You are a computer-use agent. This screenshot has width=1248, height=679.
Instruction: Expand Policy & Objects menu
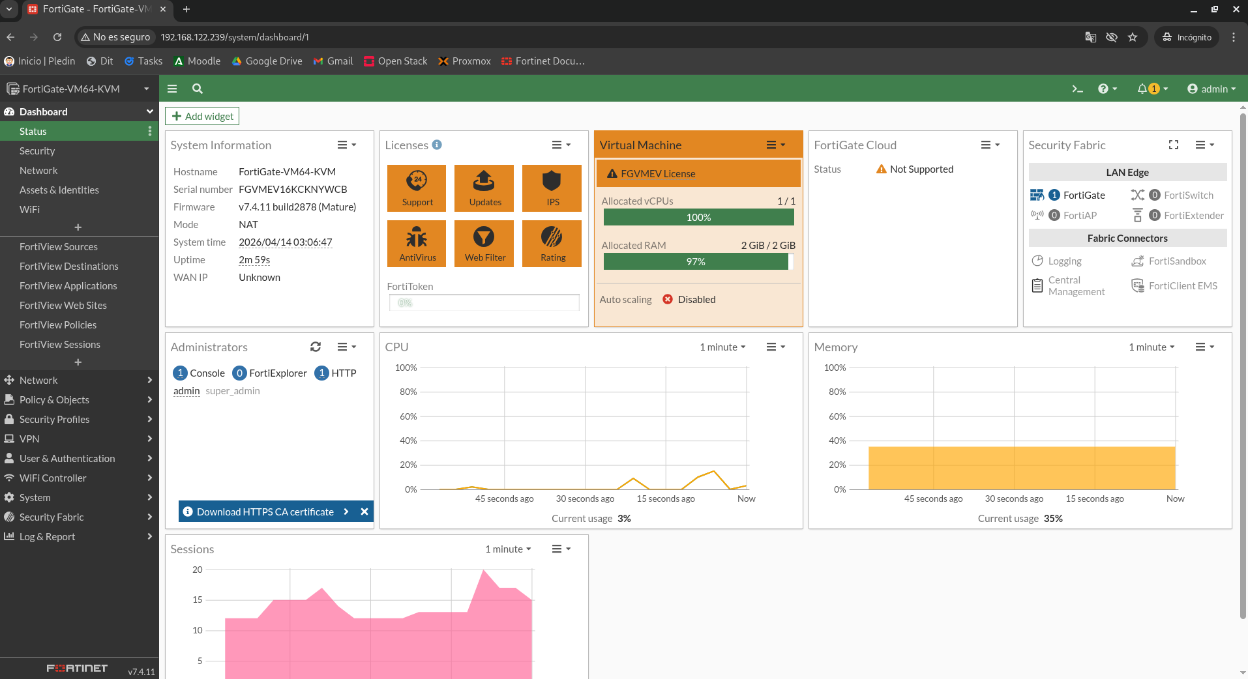pyautogui.click(x=79, y=399)
